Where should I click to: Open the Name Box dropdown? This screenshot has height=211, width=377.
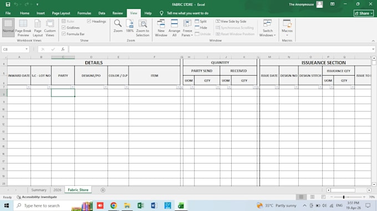[27, 49]
